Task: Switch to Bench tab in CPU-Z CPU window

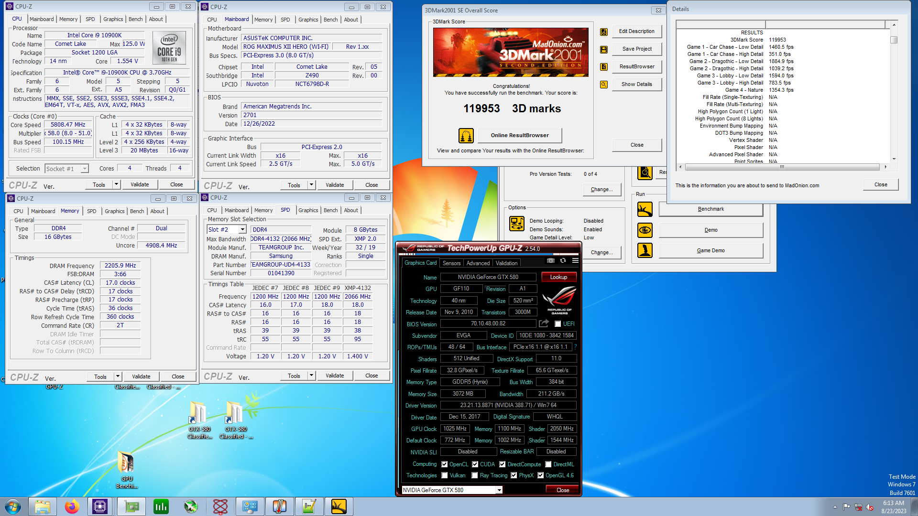Action: (136, 19)
